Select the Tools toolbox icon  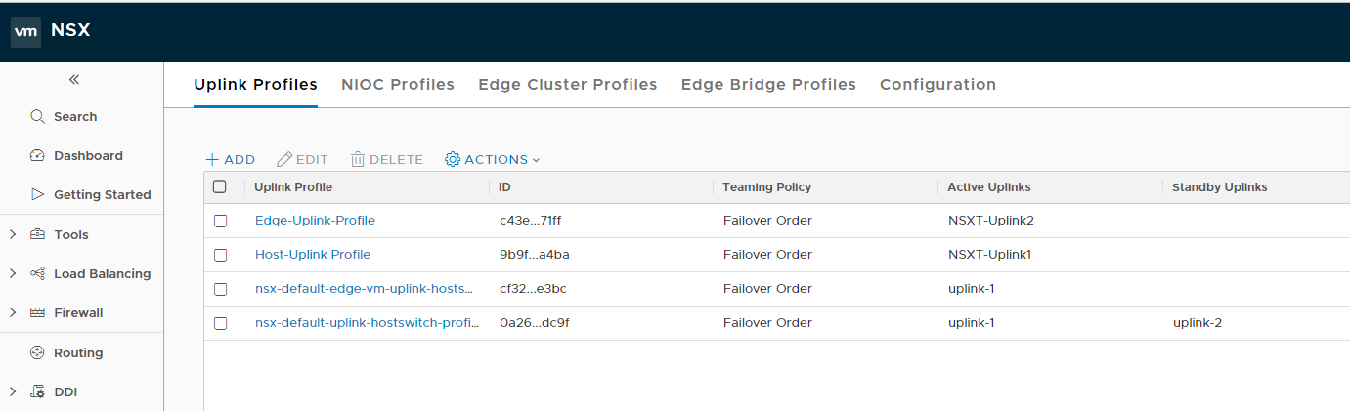(38, 234)
